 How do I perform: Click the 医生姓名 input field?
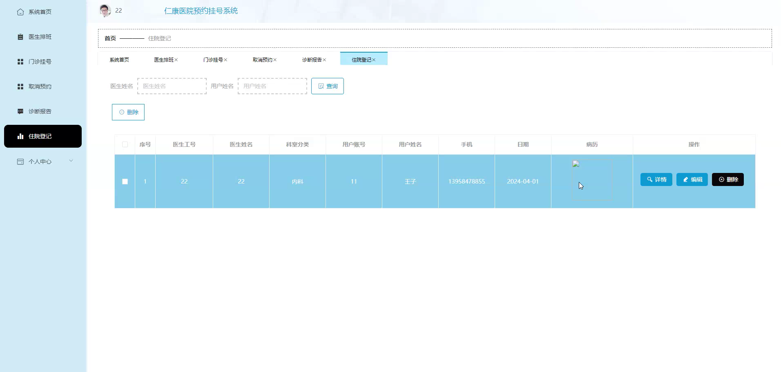pyautogui.click(x=172, y=86)
